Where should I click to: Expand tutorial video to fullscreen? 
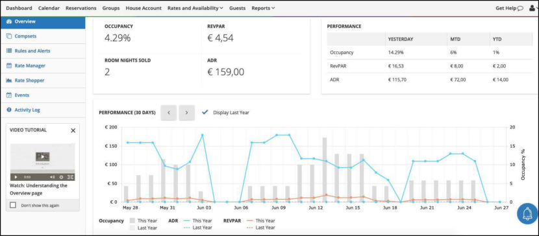[70, 177]
